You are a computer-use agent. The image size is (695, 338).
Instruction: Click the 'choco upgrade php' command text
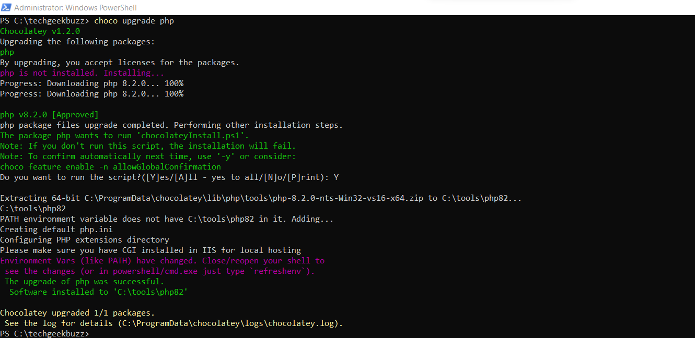tap(134, 21)
